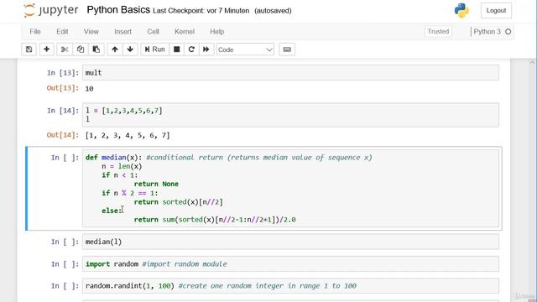537x302 pixels.
Task: Click the Jupyter logo
Action: click(x=51, y=10)
